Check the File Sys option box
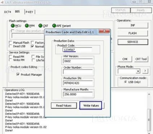The image size is (153, 134). pos(33,57)
